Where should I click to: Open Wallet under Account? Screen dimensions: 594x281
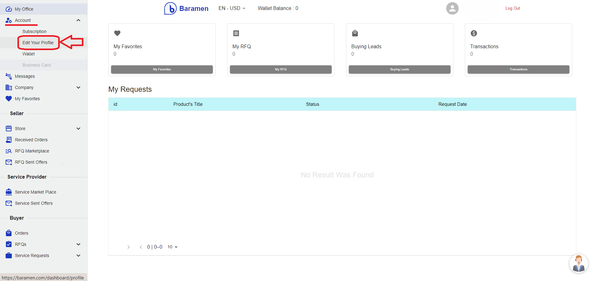(x=29, y=54)
